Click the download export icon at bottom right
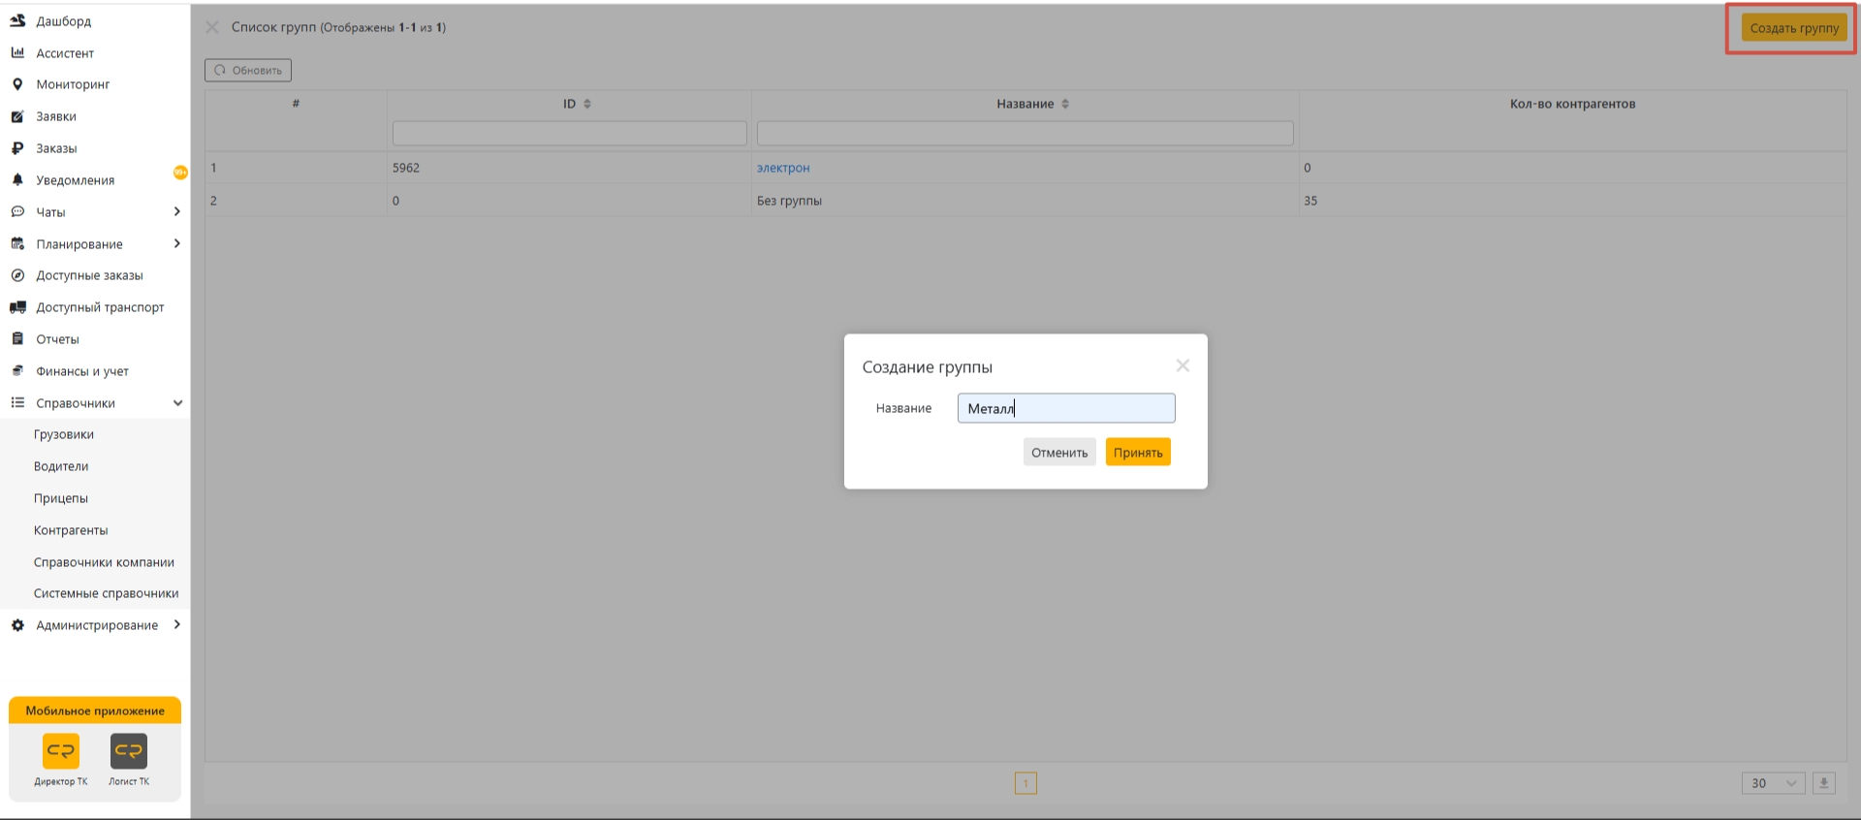 [1823, 783]
